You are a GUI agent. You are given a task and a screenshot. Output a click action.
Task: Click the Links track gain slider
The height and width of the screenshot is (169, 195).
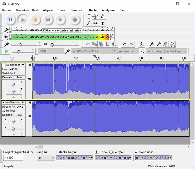tap(13, 84)
